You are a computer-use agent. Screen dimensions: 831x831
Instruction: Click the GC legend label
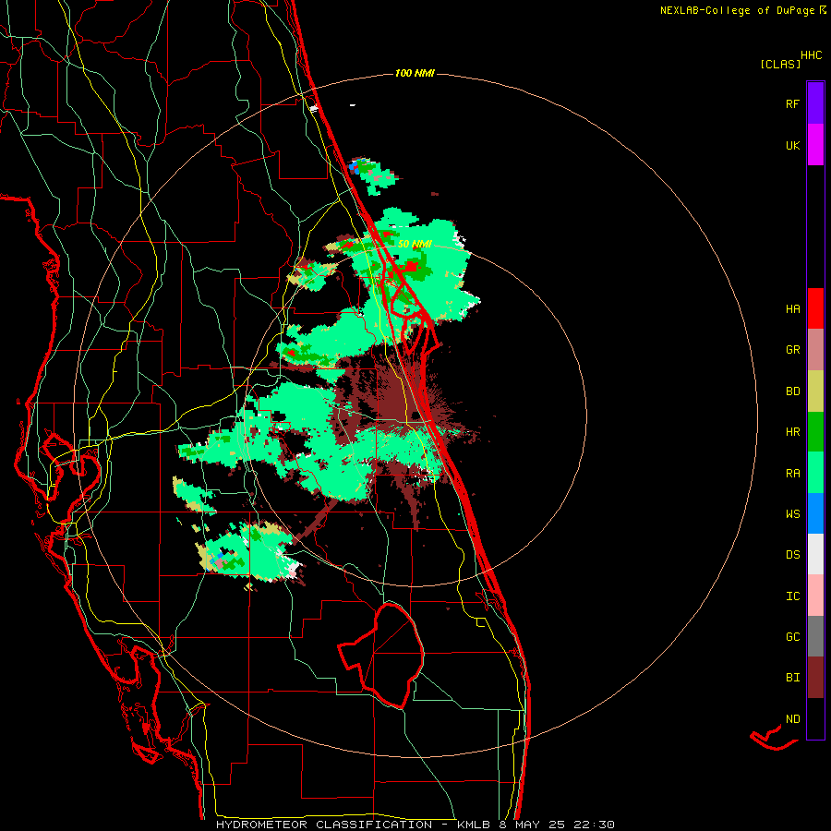792,637
